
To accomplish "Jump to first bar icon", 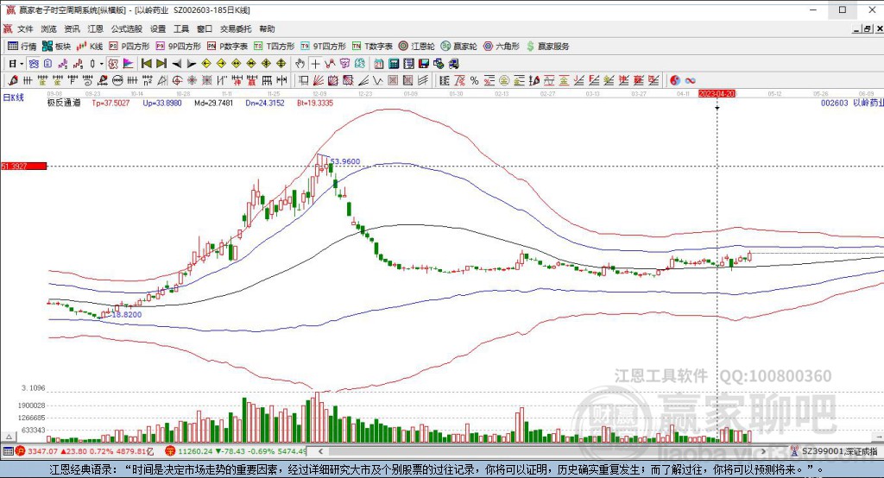I will point(146,64).
